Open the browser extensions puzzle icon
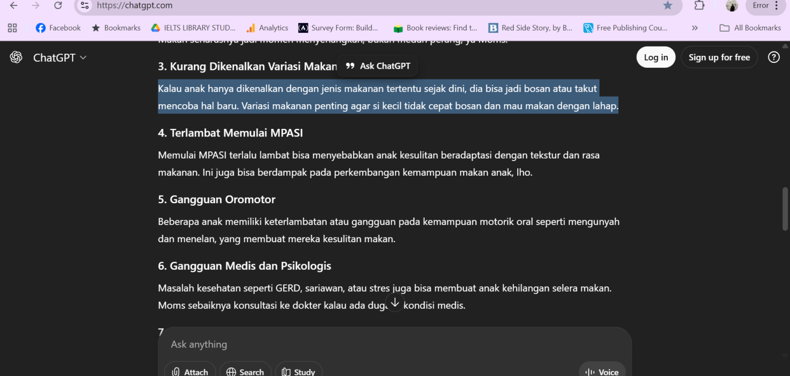 click(x=699, y=5)
